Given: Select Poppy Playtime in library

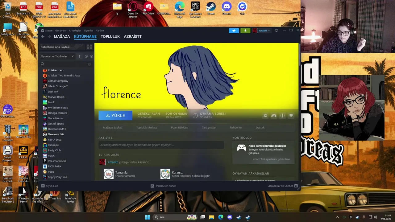Looking at the screenshot, I should coord(57,177).
